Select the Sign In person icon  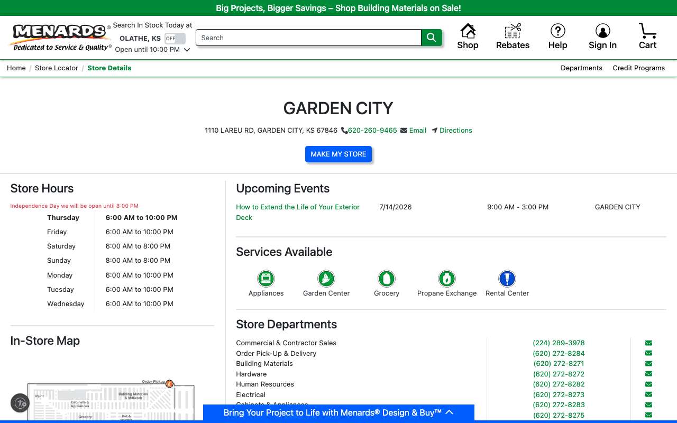click(602, 31)
